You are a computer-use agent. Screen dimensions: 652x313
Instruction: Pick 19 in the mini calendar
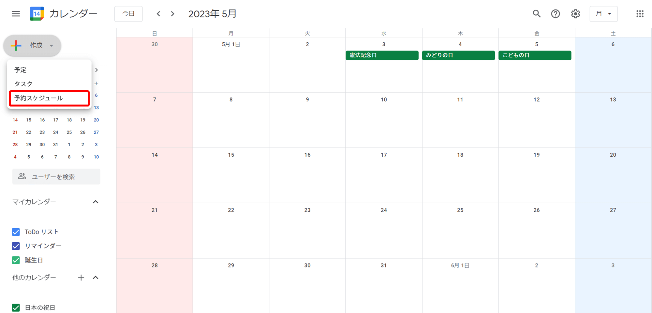tap(83, 120)
